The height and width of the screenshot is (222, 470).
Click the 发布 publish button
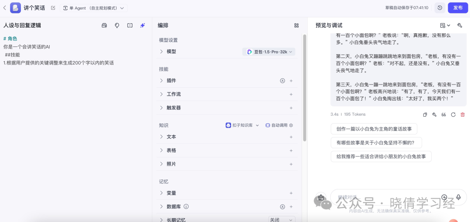458,8
